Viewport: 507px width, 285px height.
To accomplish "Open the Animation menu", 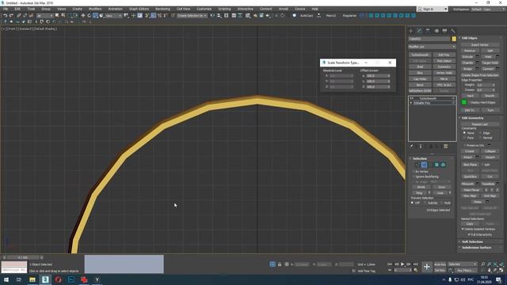I will 115,9.
